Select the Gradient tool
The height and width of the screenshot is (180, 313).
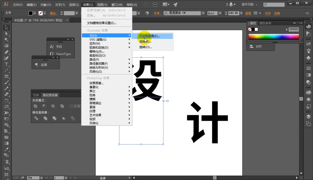coord(6,143)
